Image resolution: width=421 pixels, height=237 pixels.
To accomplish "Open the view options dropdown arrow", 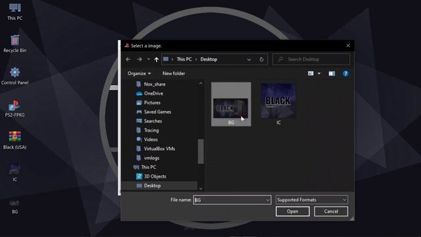I will pyautogui.click(x=319, y=73).
